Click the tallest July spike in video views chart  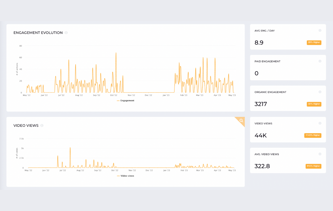tap(70, 148)
